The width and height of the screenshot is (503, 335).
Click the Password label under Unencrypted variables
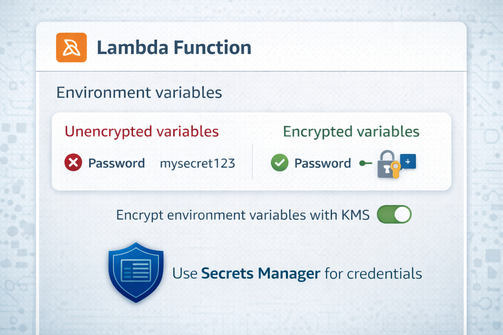pyautogui.click(x=117, y=163)
